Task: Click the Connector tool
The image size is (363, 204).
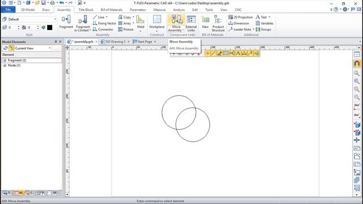Action: coord(103,29)
